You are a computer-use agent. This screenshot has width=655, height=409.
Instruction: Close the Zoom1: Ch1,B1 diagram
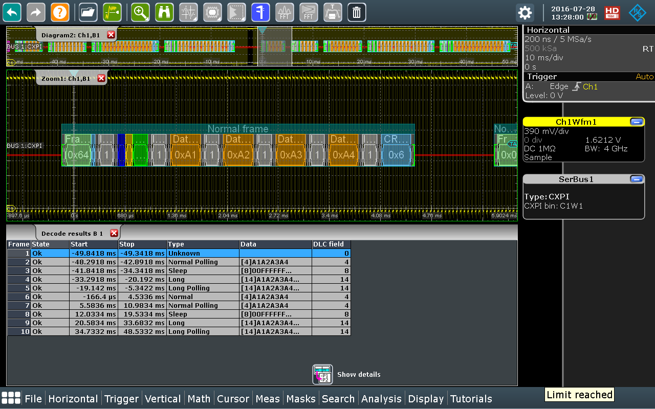101,78
